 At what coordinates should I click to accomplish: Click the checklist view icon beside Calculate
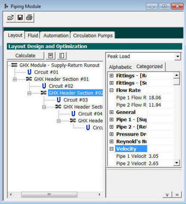[61, 56]
